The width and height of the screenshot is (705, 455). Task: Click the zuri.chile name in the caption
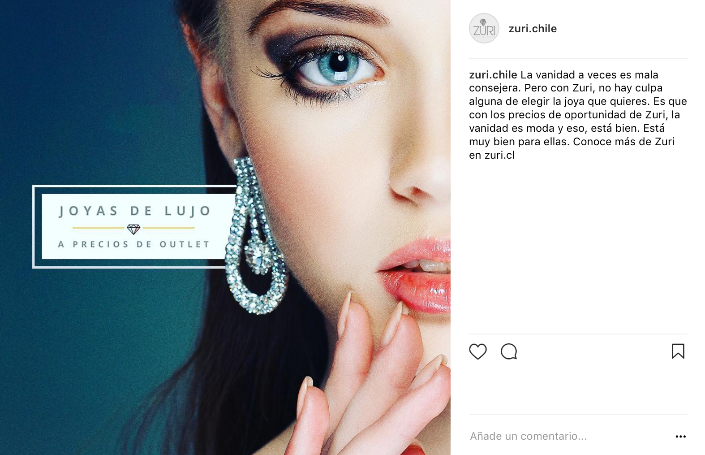pyautogui.click(x=493, y=75)
